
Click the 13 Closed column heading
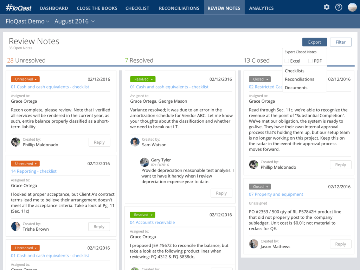pyautogui.click(x=256, y=60)
